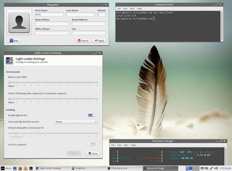
Task: Open the Menu button in taskbar
Action: (x=6, y=168)
